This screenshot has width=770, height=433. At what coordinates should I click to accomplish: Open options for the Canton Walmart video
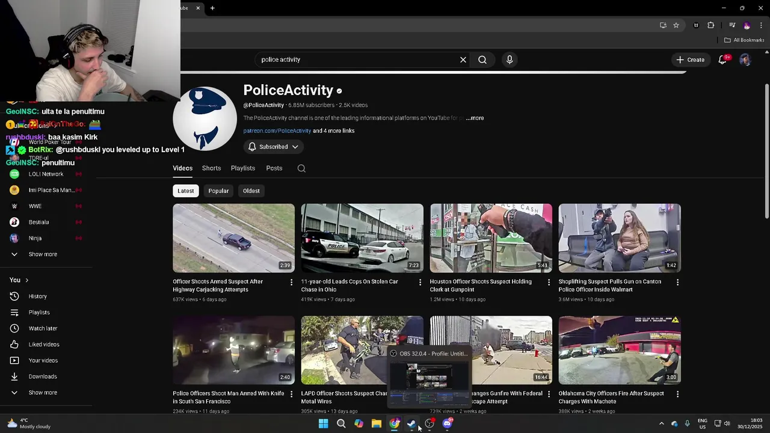pos(677,282)
